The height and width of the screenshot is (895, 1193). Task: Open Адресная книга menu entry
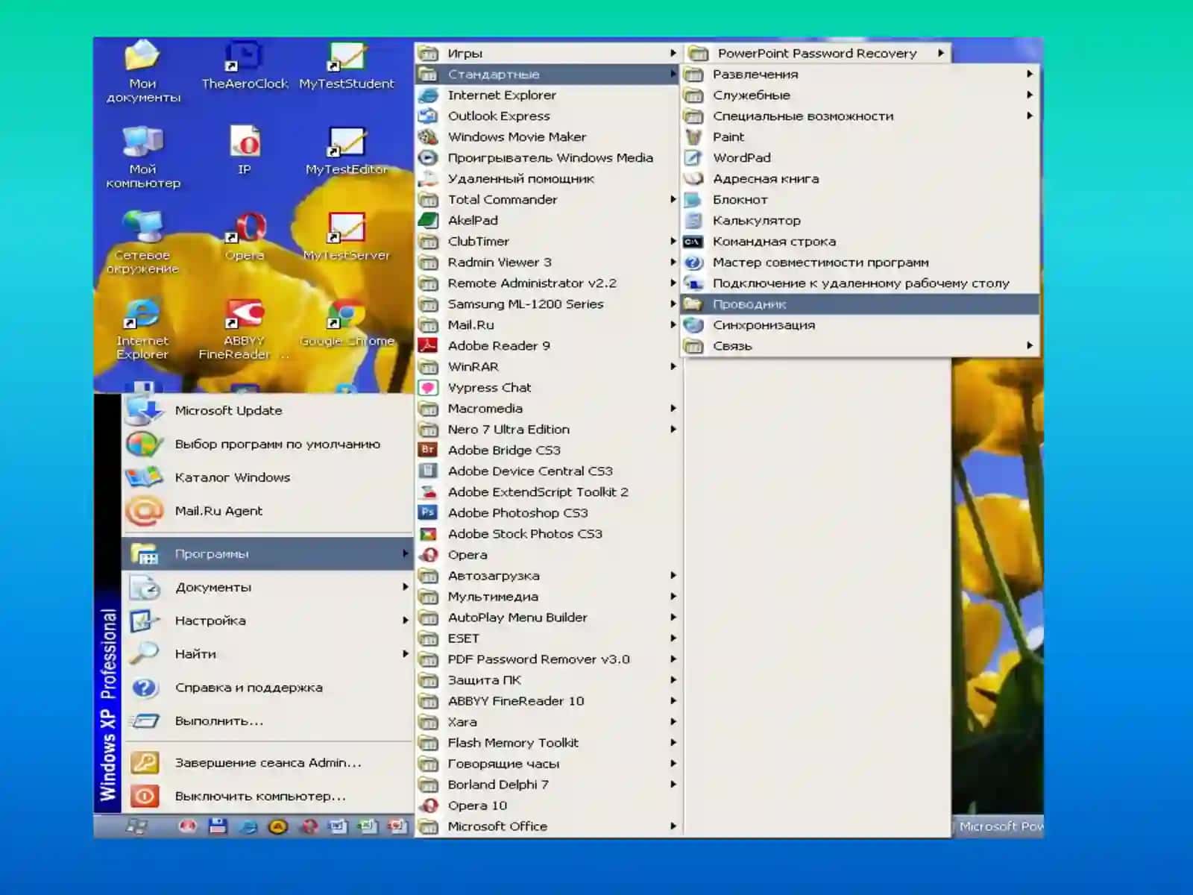pos(860,179)
